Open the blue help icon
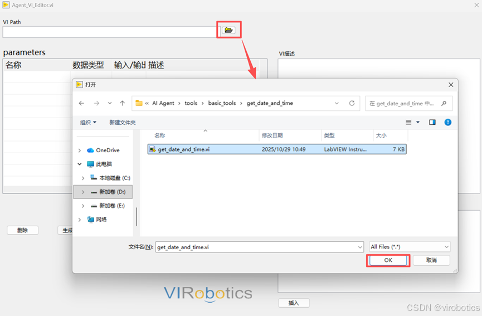482x316 pixels. click(448, 123)
